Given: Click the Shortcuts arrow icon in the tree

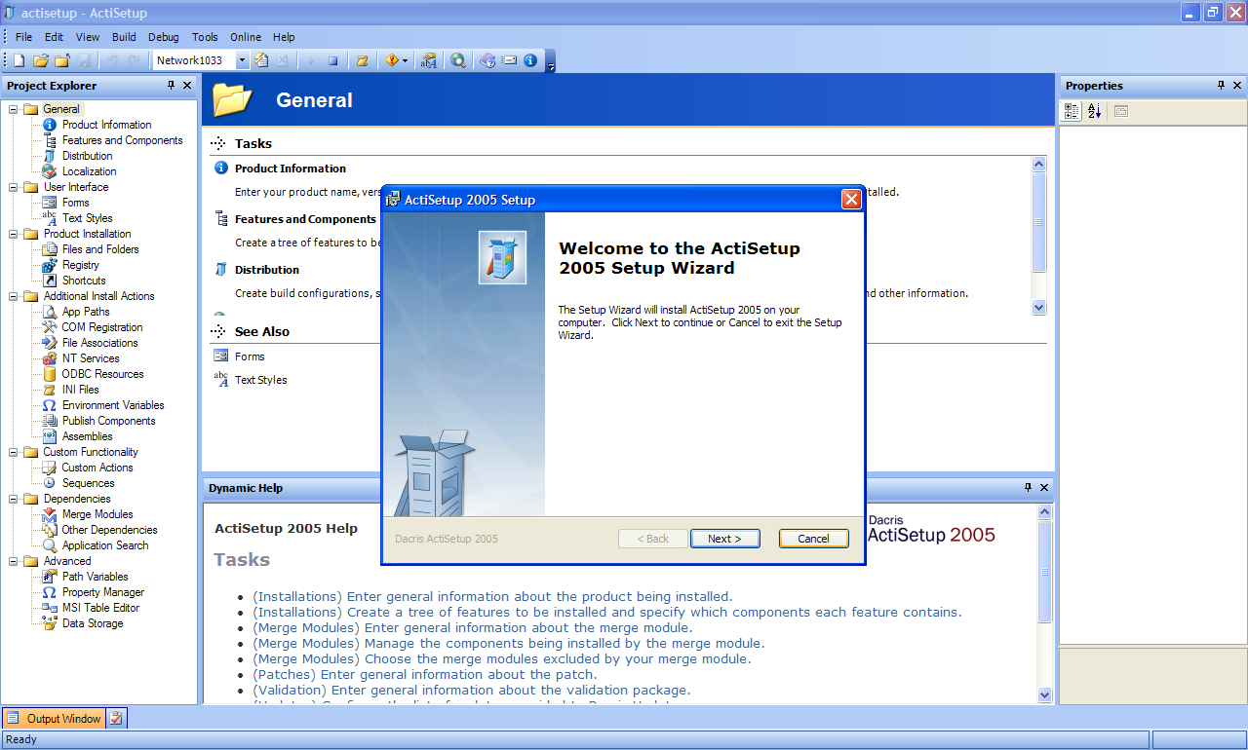Looking at the screenshot, I should [50, 281].
